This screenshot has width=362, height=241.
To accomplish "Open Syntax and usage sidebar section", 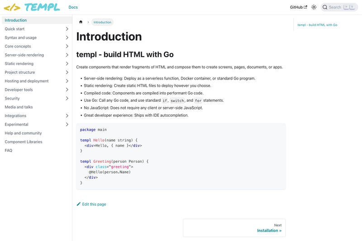I will point(20,38).
